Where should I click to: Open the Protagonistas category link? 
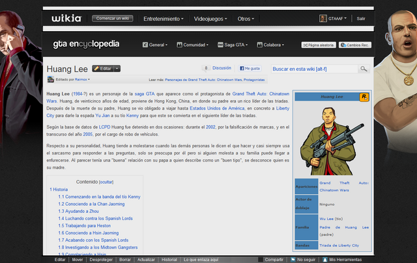tap(254, 80)
